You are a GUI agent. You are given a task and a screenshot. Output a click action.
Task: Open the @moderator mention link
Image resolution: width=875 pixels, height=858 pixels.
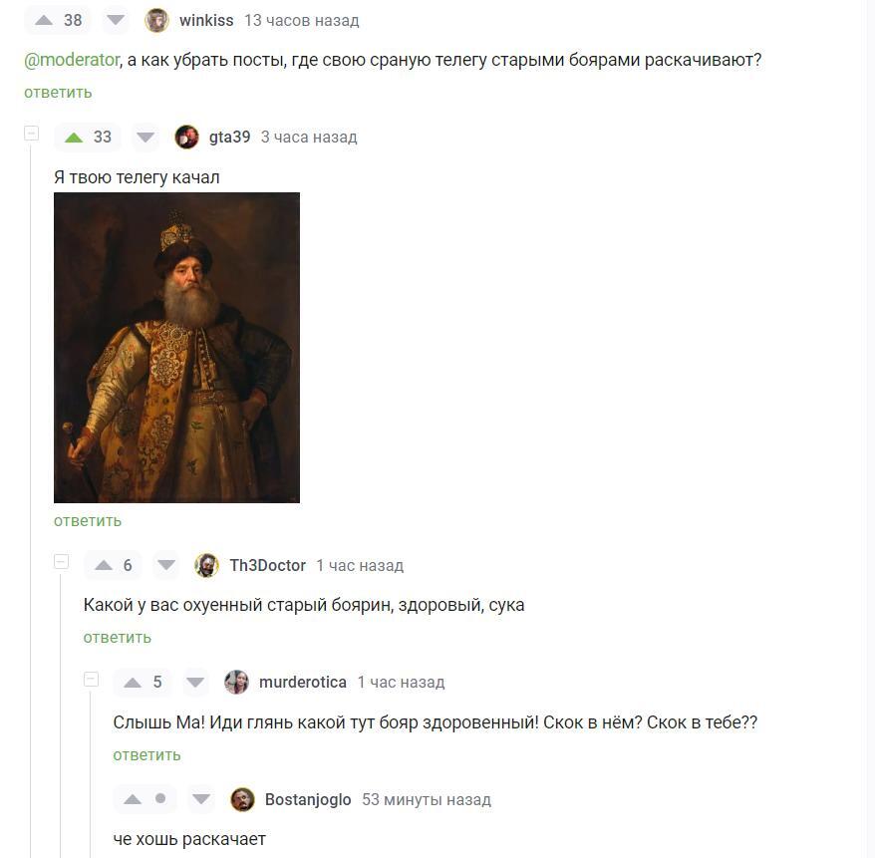pyautogui.click(x=72, y=60)
